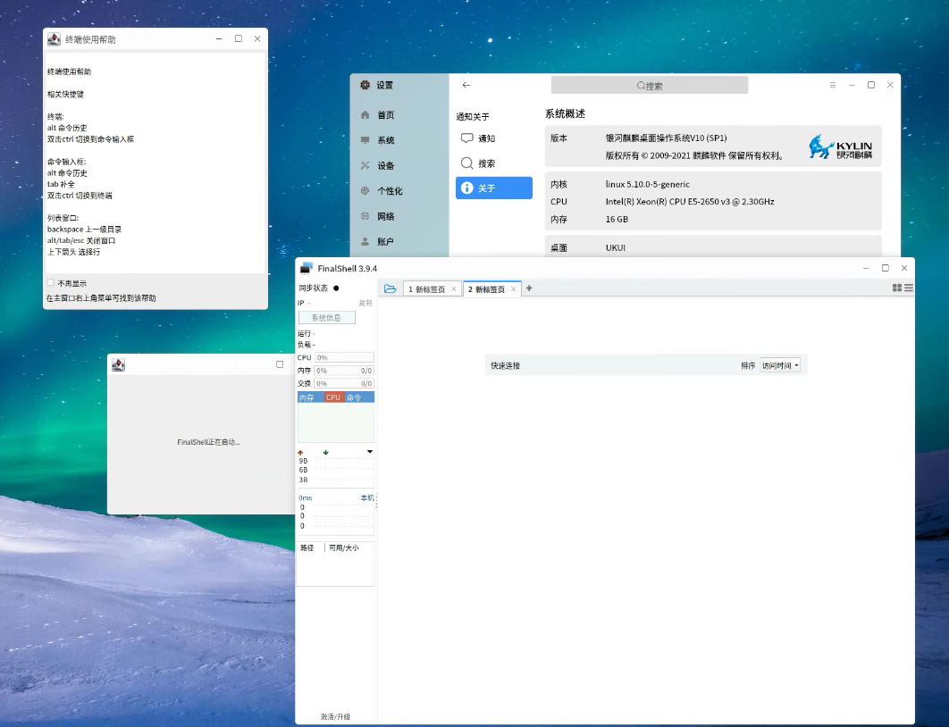This screenshot has height=727, width=949.
Task: Switch to tab 1 新标签页 in FinalShell
Action: [x=427, y=288]
